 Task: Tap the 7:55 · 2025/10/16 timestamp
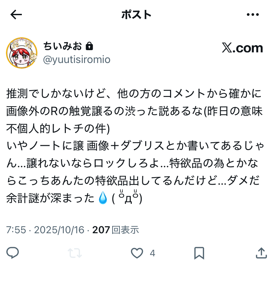click(45, 230)
